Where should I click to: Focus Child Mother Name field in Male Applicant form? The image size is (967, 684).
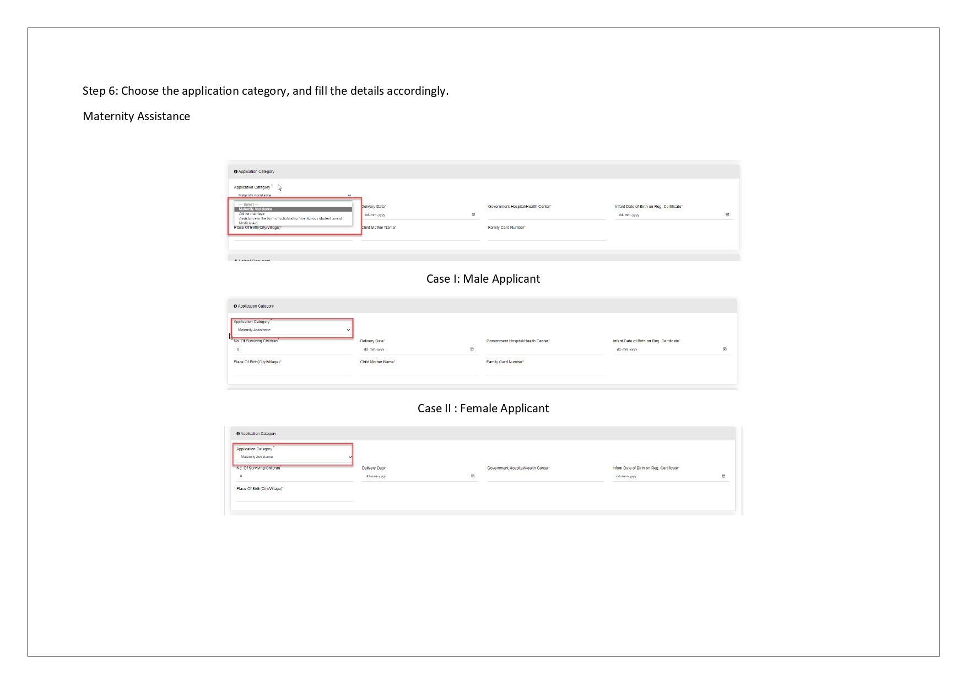click(x=419, y=370)
